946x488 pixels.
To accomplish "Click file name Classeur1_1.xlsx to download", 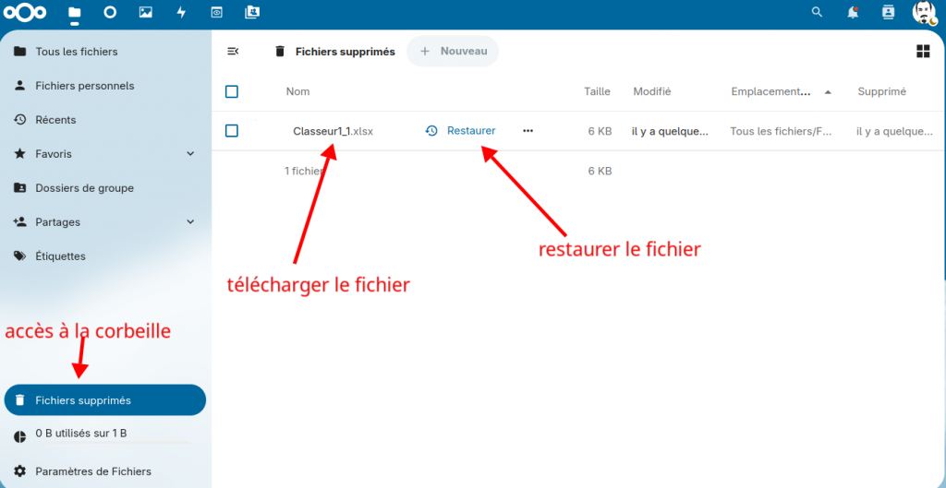I will [x=333, y=131].
